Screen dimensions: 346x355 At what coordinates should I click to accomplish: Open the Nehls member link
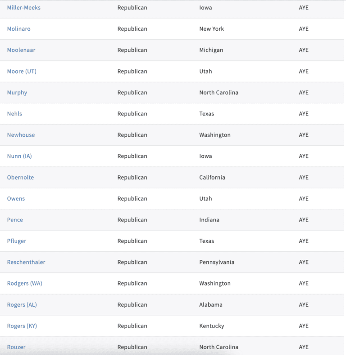[x=14, y=114]
